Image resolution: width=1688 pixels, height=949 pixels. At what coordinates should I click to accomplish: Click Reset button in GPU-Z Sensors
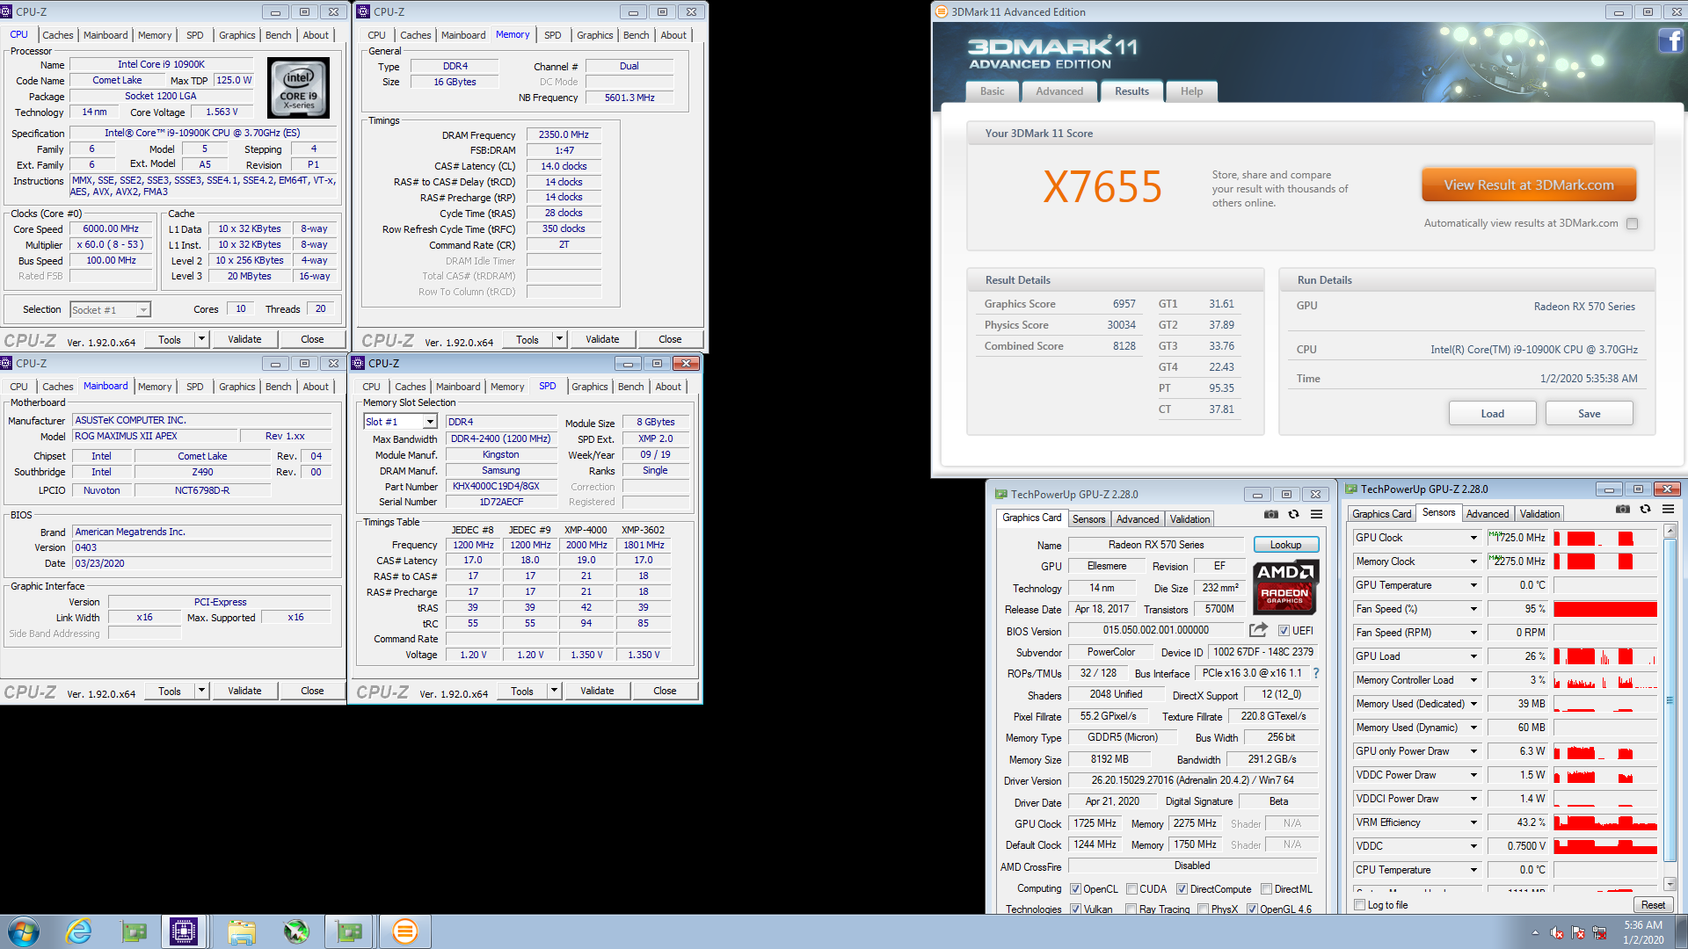pyautogui.click(x=1653, y=905)
